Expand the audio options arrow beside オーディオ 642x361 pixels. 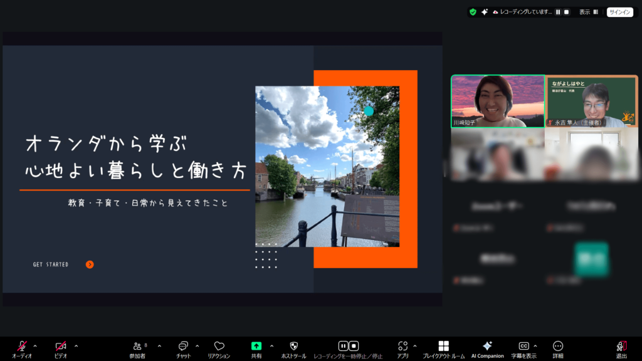tap(35, 345)
